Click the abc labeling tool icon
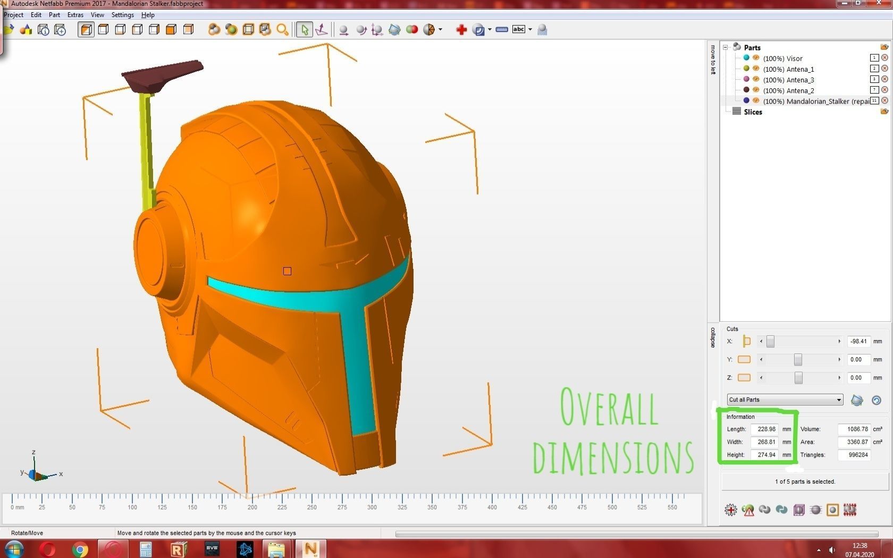Image resolution: width=893 pixels, height=558 pixels. (x=519, y=30)
